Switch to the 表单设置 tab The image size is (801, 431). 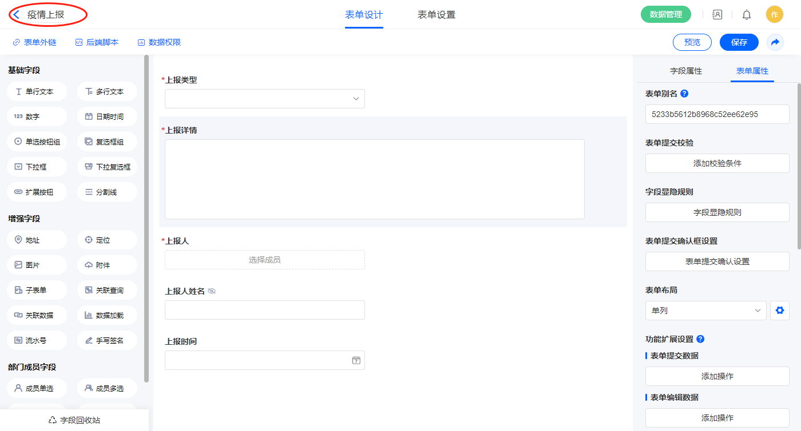click(x=436, y=15)
